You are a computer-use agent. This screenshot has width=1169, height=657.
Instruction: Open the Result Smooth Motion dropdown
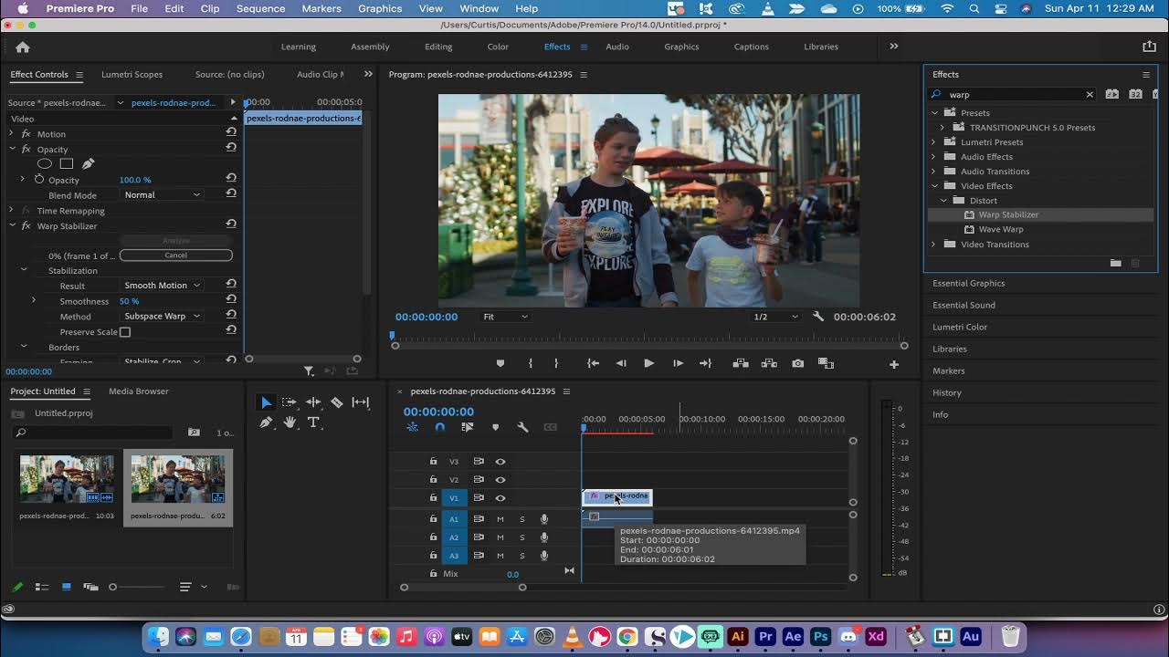(x=162, y=286)
